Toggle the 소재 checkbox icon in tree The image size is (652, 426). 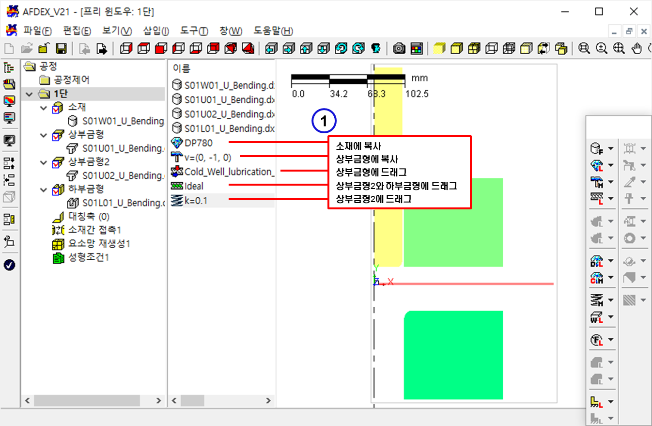tap(57, 107)
